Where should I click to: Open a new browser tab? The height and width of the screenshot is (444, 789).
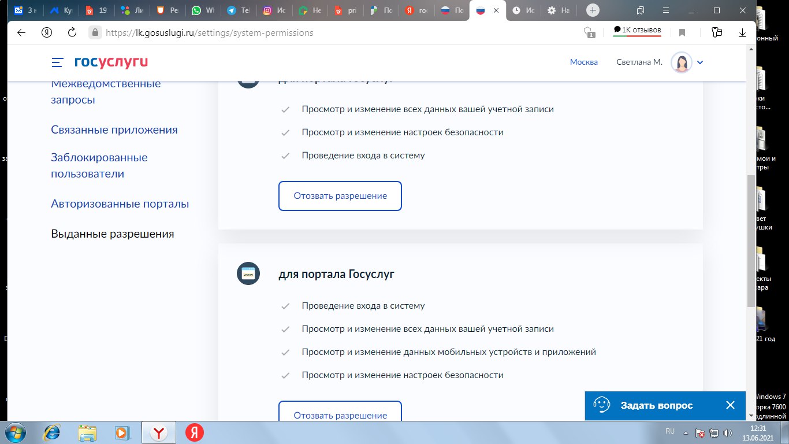(592, 10)
